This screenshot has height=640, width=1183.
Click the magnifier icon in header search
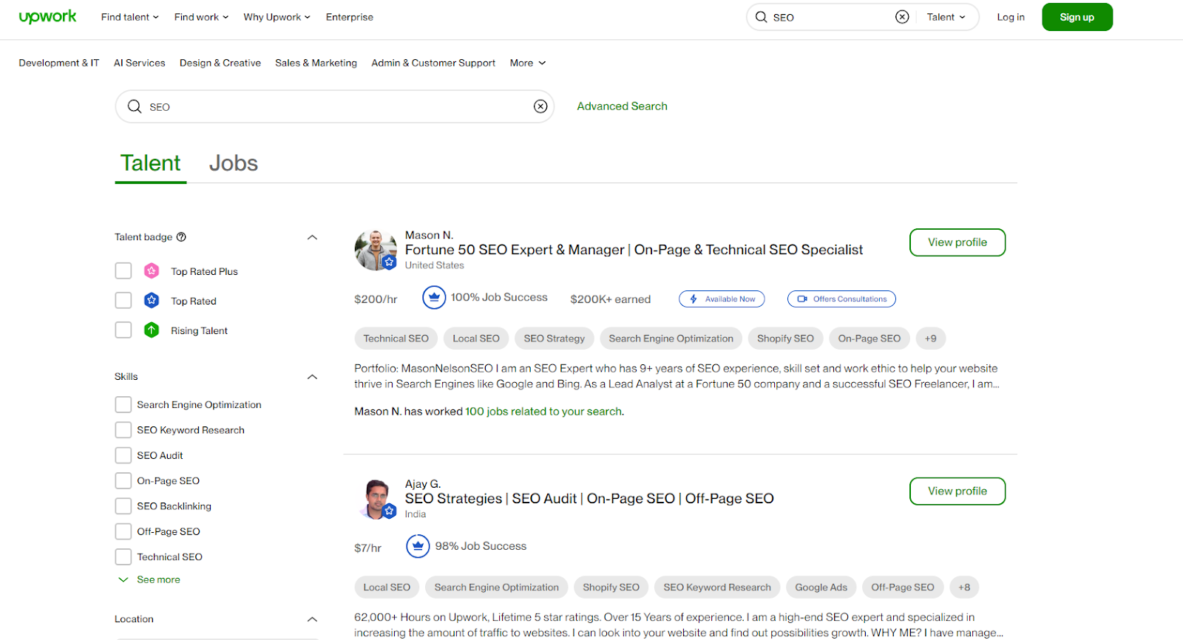point(761,17)
